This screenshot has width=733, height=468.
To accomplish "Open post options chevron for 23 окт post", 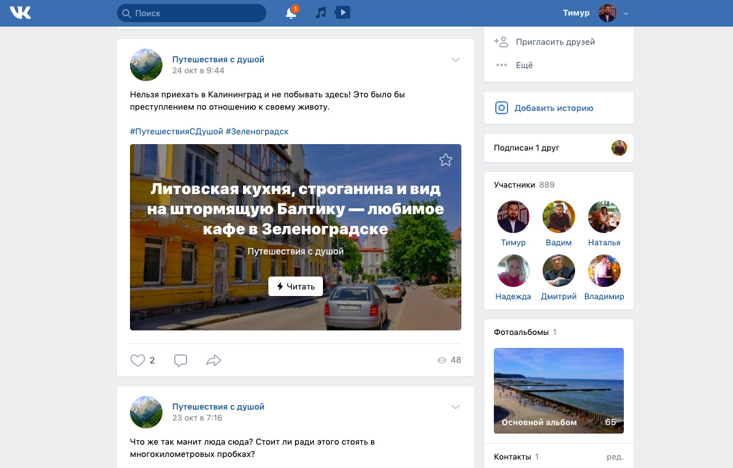I will pos(456,407).
